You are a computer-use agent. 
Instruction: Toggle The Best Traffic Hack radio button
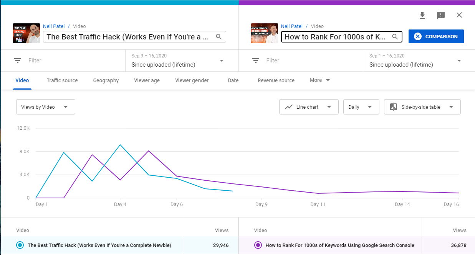tap(20, 245)
